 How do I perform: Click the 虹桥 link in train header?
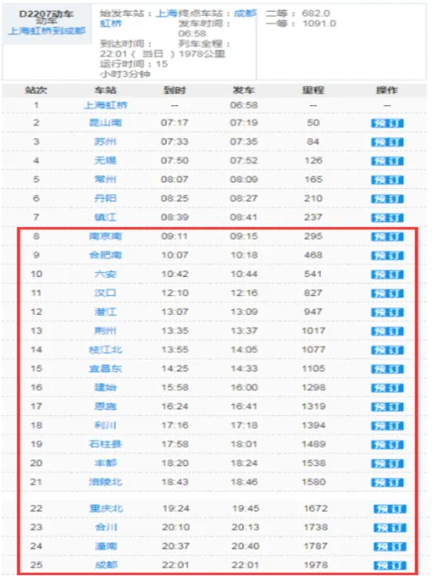(x=111, y=24)
